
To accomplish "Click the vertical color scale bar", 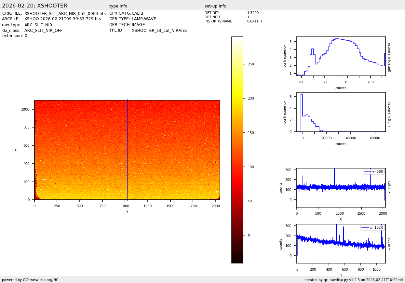I will [x=237, y=150].
